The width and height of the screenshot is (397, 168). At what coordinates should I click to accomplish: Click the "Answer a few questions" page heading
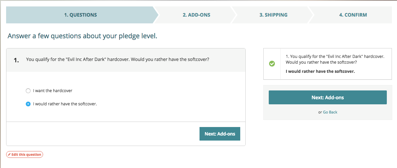tap(82, 36)
